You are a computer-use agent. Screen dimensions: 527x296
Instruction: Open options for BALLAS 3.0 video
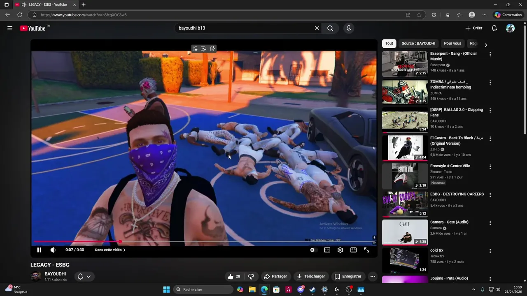(x=490, y=111)
